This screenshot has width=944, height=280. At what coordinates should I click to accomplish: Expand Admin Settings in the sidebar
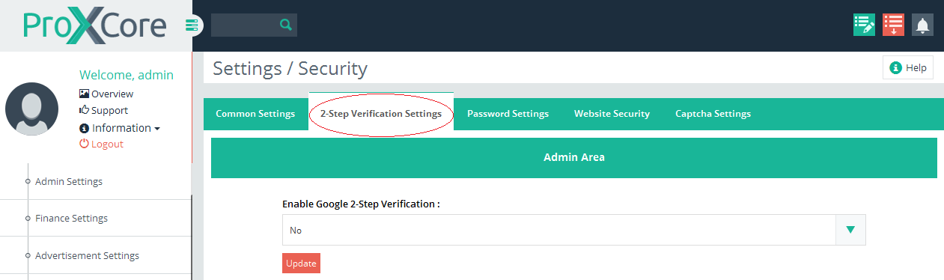pyautogui.click(x=69, y=181)
